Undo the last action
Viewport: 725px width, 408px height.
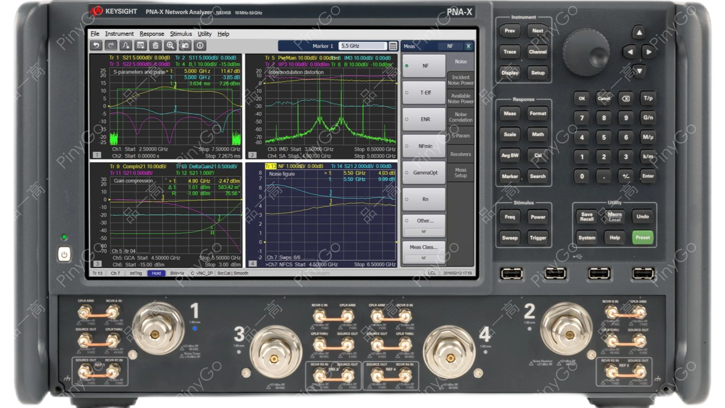pos(96,45)
